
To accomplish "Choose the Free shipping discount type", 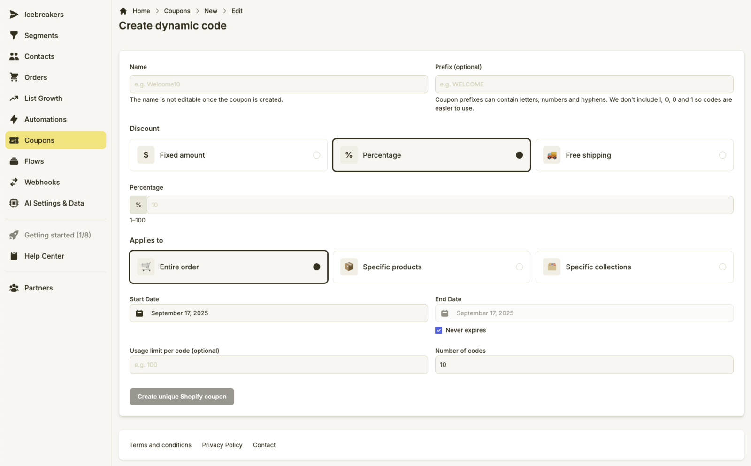I will 634,155.
